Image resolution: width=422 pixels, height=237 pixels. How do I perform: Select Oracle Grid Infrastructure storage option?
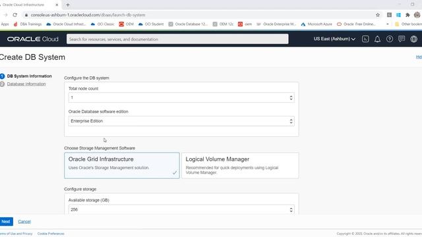point(122,165)
